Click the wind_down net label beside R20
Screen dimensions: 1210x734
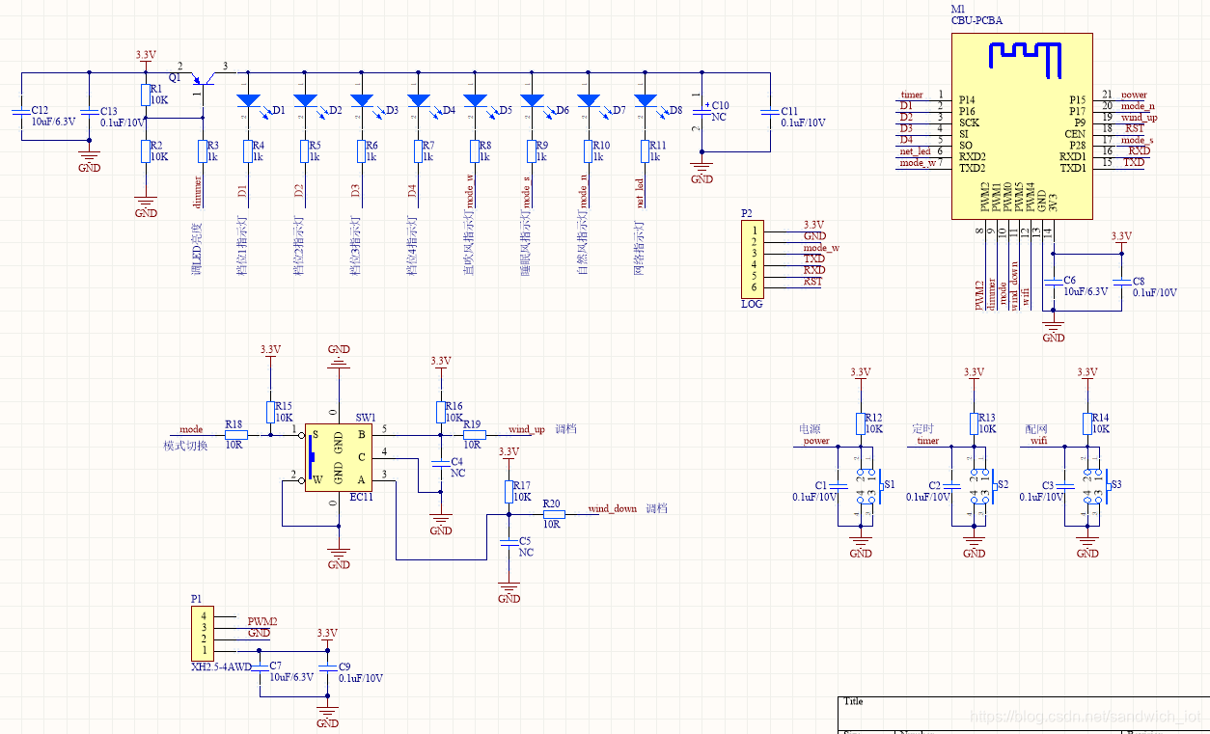click(x=613, y=508)
